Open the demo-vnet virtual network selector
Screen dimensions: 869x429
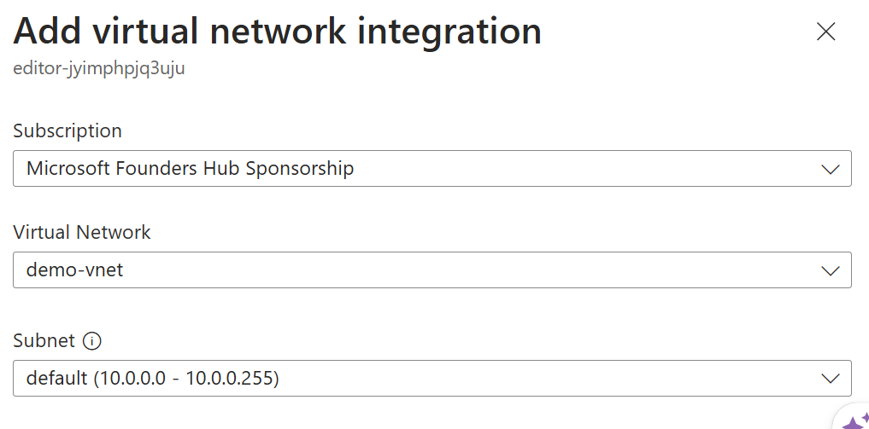point(432,270)
